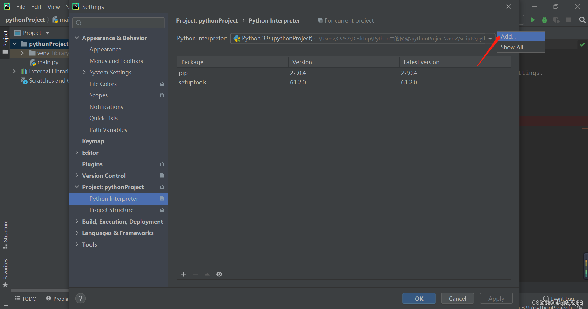Open the File menu
This screenshot has width=588, height=309.
coord(21,7)
